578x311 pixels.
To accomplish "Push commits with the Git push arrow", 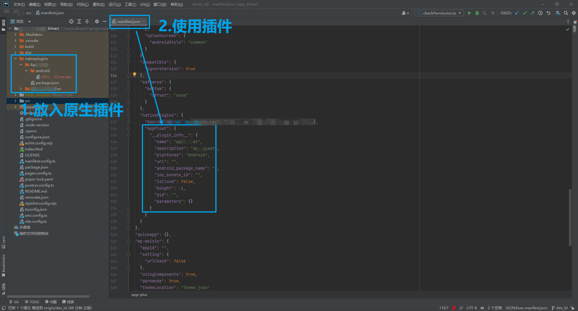I will pos(532,13).
